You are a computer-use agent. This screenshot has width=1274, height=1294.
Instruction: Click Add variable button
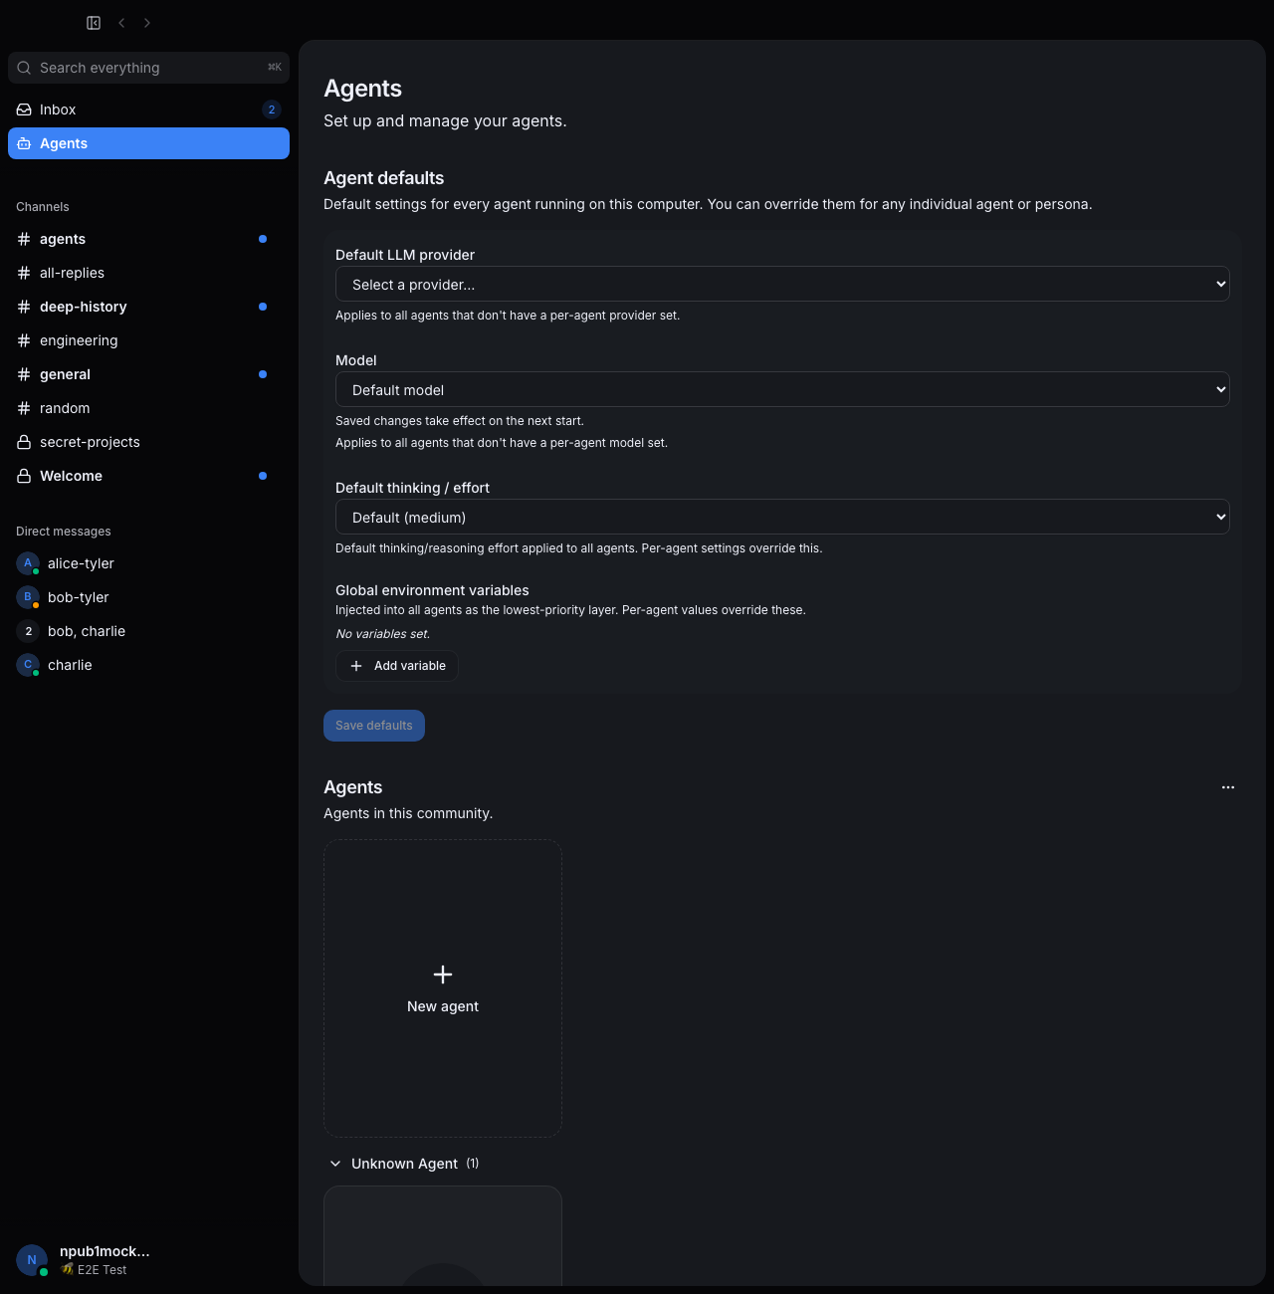coord(397,666)
